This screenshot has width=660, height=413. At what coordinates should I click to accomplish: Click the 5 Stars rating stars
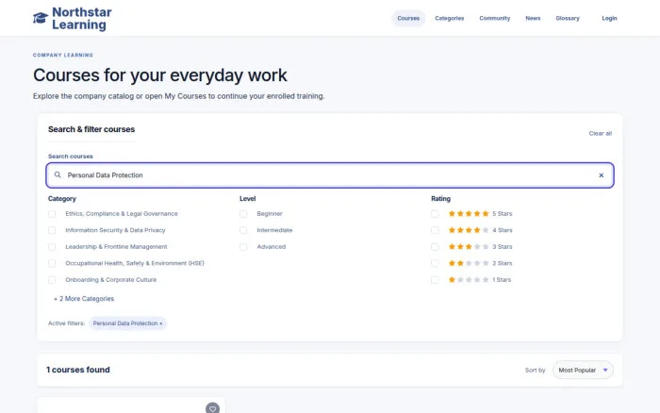[469, 213]
